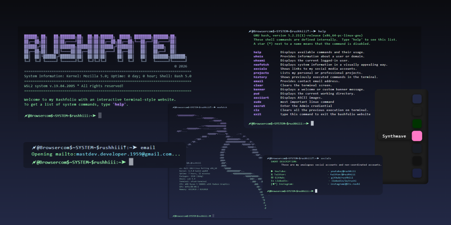Open the youtube/@rushhiii link
451x225 pixels.
click(343, 171)
